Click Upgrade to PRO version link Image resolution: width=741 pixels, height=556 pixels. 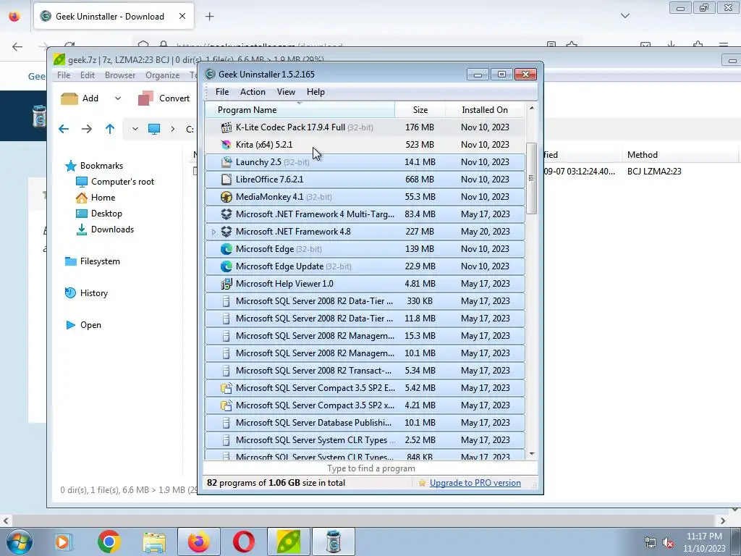coord(475,483)
